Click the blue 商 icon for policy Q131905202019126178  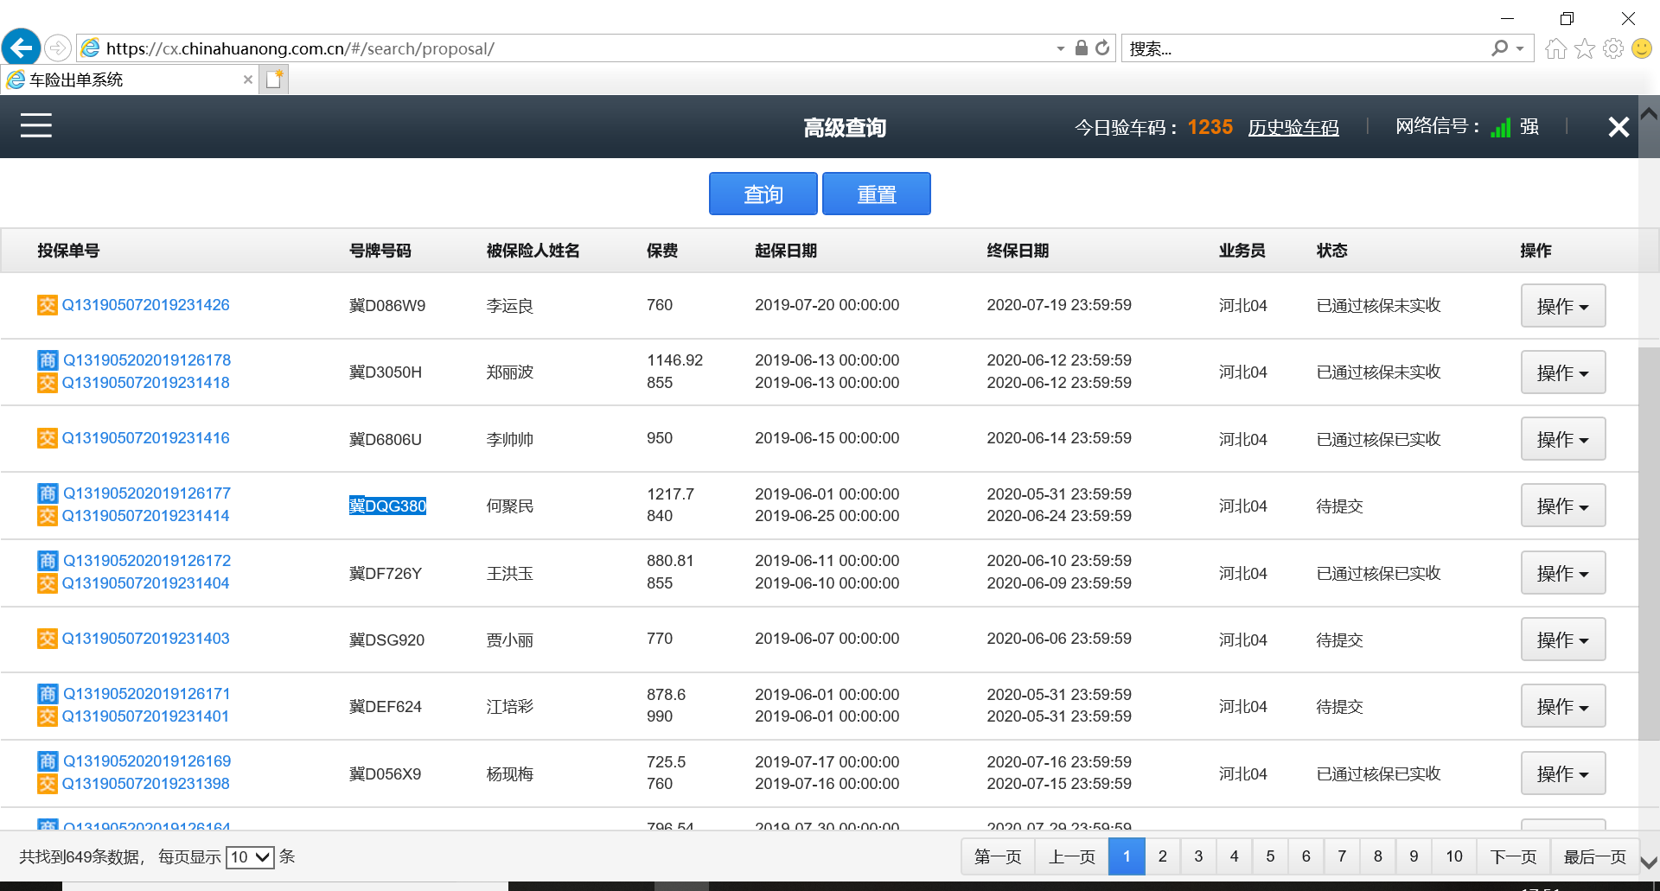point(48,360)
